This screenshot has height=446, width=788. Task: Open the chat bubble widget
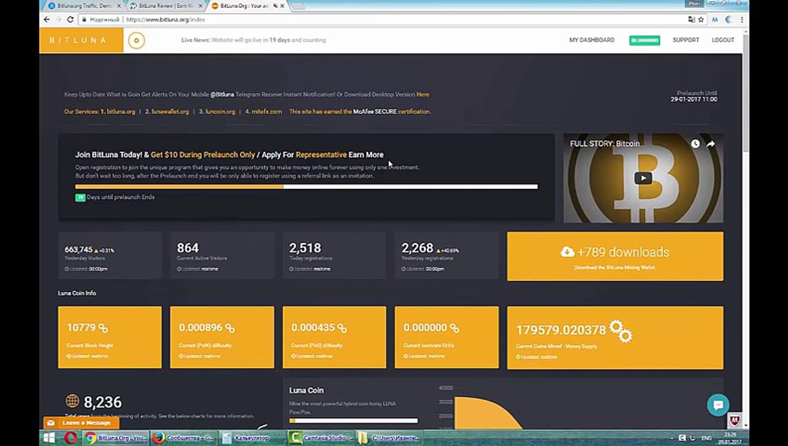tap(718, 405)
